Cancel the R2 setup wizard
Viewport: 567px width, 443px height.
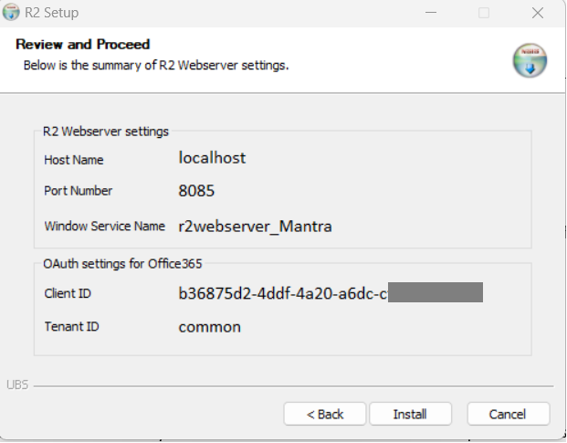click(x=508, y=414)
